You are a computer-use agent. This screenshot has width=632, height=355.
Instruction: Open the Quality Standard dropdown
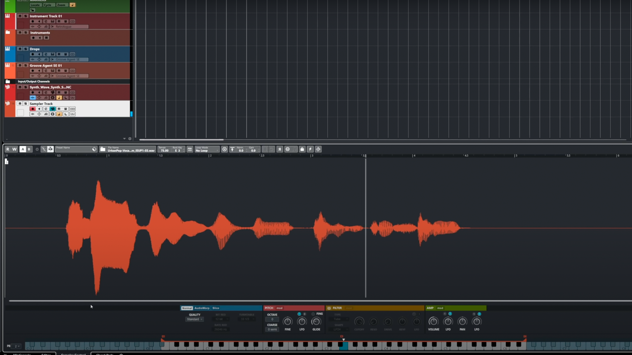(x=194, y=319)
